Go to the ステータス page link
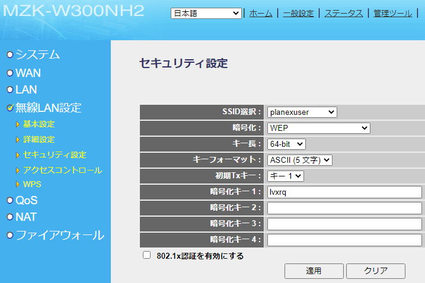 (343, 13)
